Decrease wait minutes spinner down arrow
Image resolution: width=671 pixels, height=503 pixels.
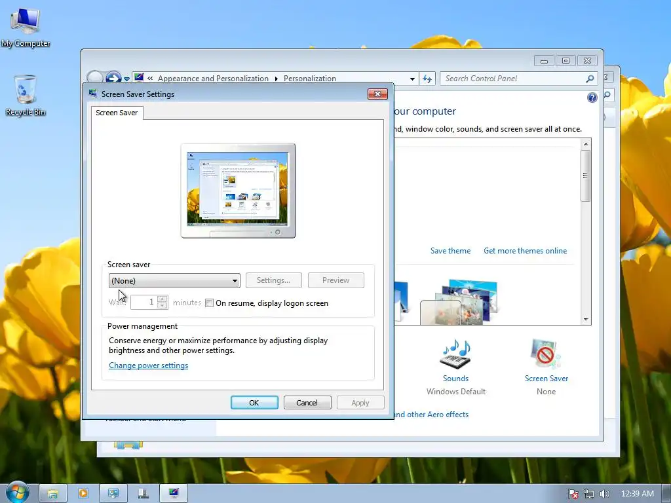[163, 305]
